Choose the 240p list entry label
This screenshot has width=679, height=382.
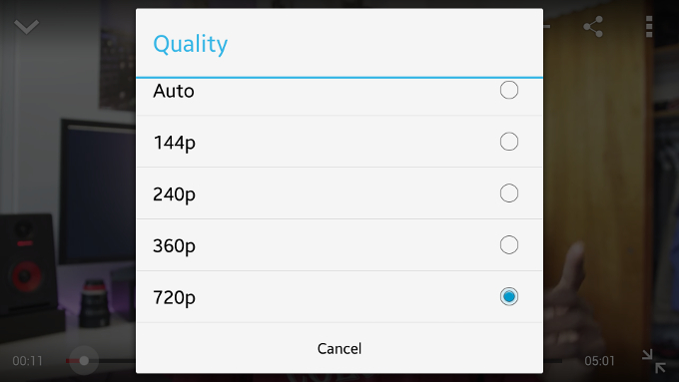(174, 194)
